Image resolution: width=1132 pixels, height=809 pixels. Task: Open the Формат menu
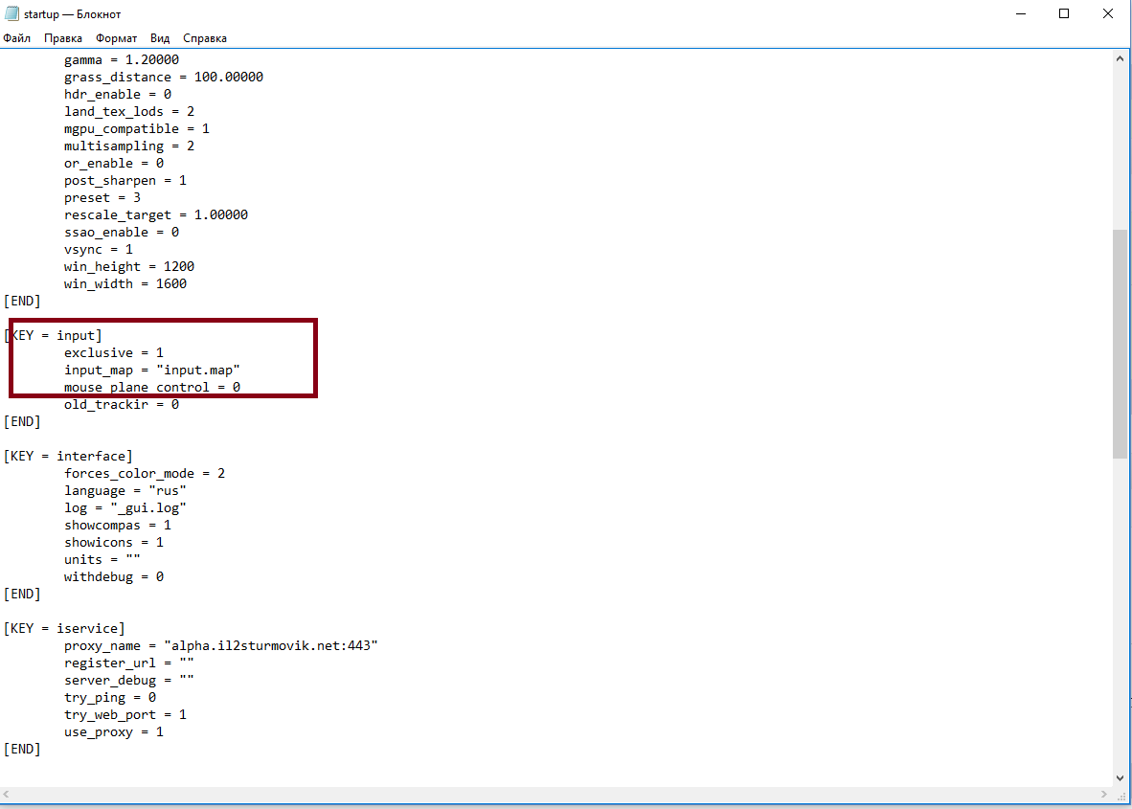[x=116, y=38]
